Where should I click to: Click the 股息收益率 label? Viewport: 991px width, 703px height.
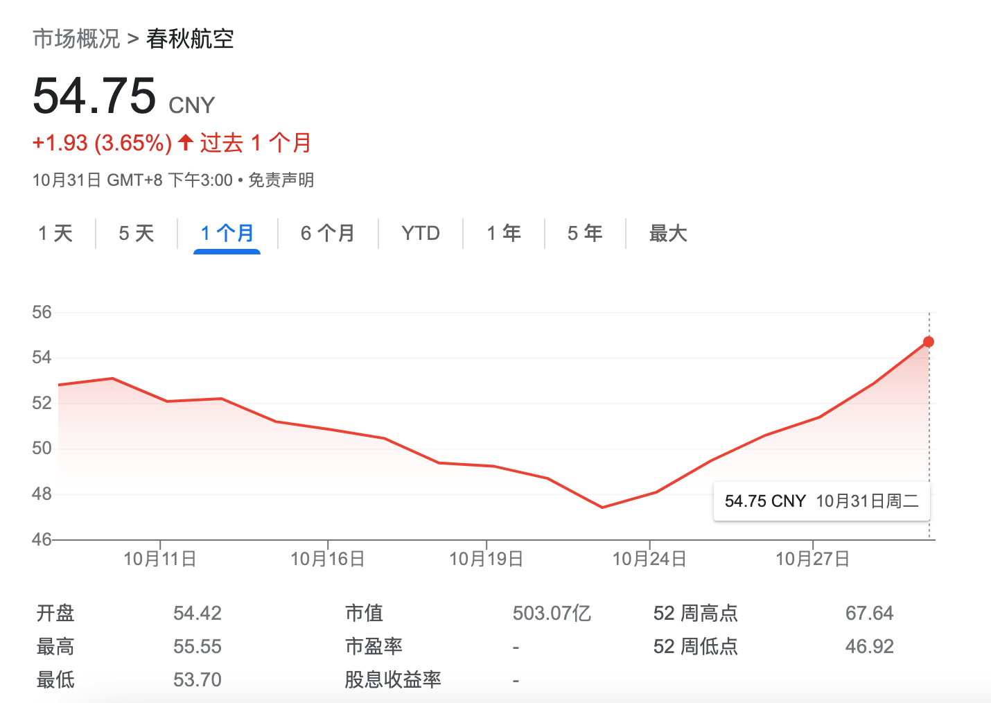[x=393, y=679]
